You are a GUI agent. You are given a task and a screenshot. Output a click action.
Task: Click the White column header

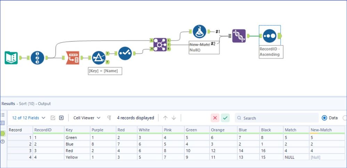pos(150,130)
